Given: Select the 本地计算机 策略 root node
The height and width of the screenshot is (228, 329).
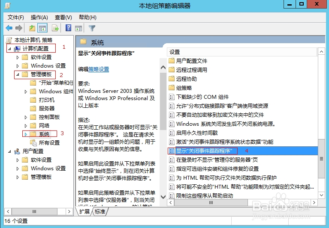Looking at the screenshot, I should [33, 40].
